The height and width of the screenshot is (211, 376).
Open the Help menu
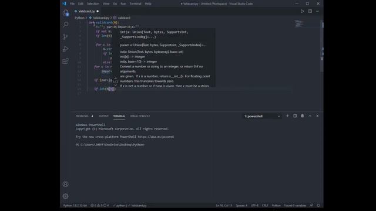click(x=148, y=4)
